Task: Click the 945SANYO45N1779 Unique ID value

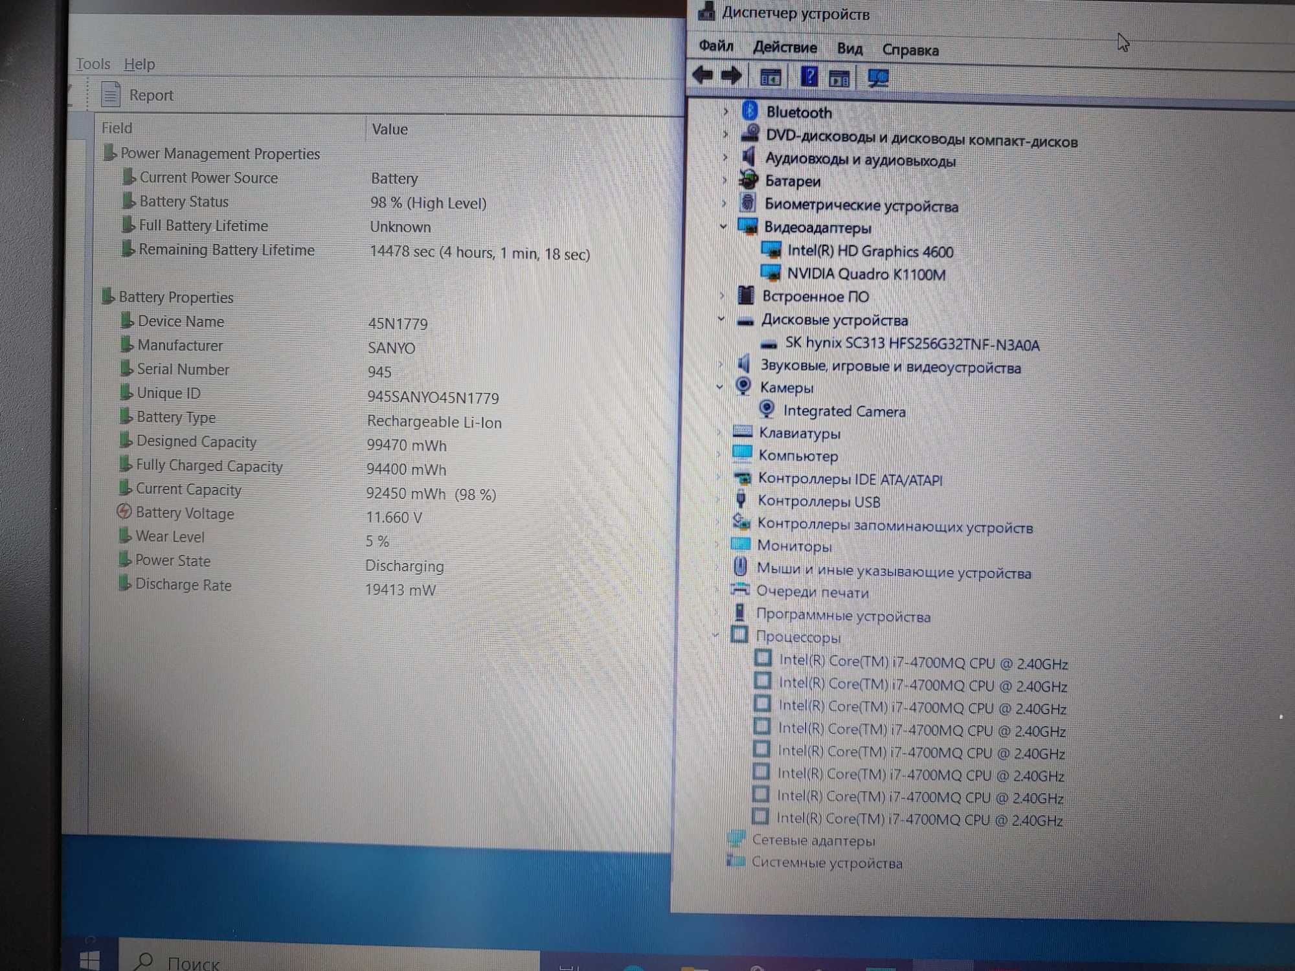Action: 433,397
